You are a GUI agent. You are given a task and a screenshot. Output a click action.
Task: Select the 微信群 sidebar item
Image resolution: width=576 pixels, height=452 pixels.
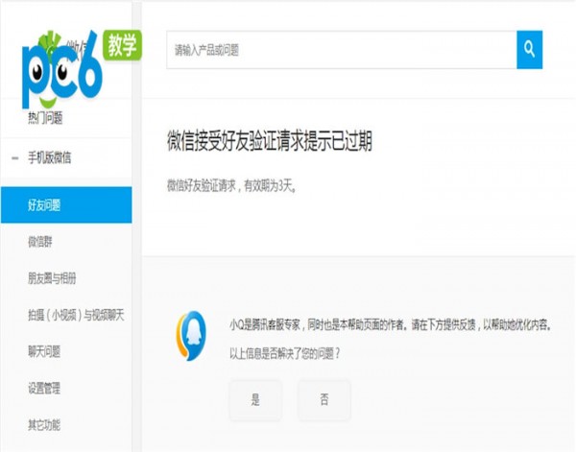pyautogui.click(x=40, y=242)
